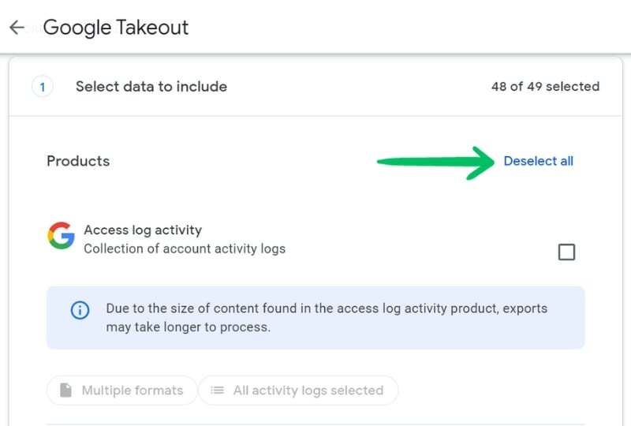Open the Multiple formats button
The width and height of the screenshot is (631, 426).
click(122, 390)
